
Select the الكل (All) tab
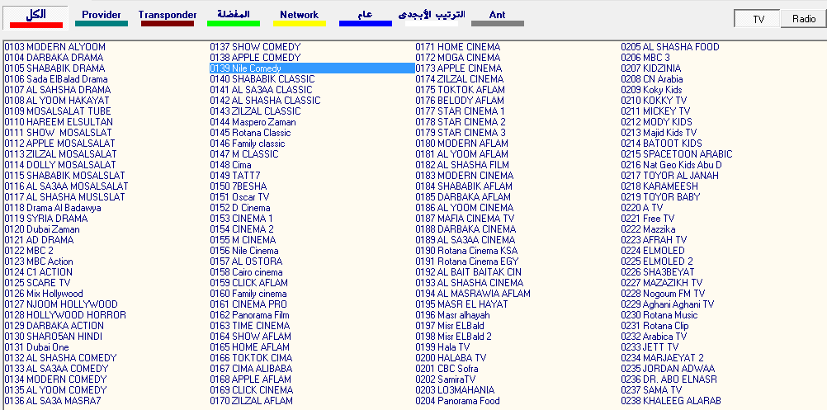[x=35, y=17]
